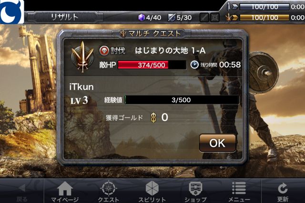The width and height of the screenshot is (305, 203).
Task: Click the リザルト header label
Action: (65, 17)
